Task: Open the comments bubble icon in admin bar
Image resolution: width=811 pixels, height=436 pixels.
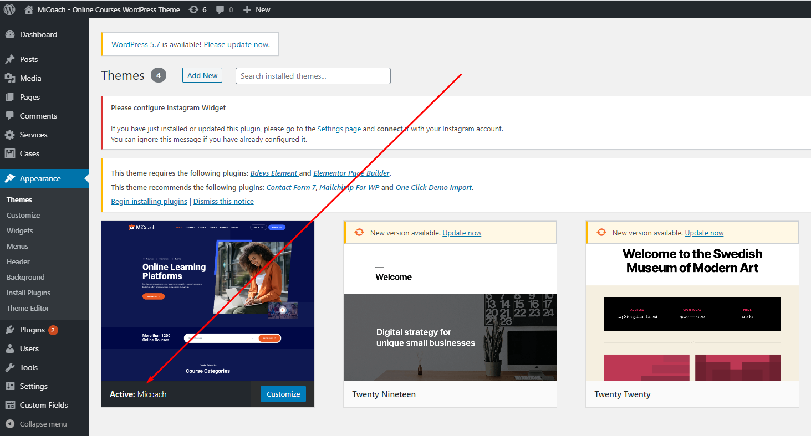Action: (x=220, y=9)
